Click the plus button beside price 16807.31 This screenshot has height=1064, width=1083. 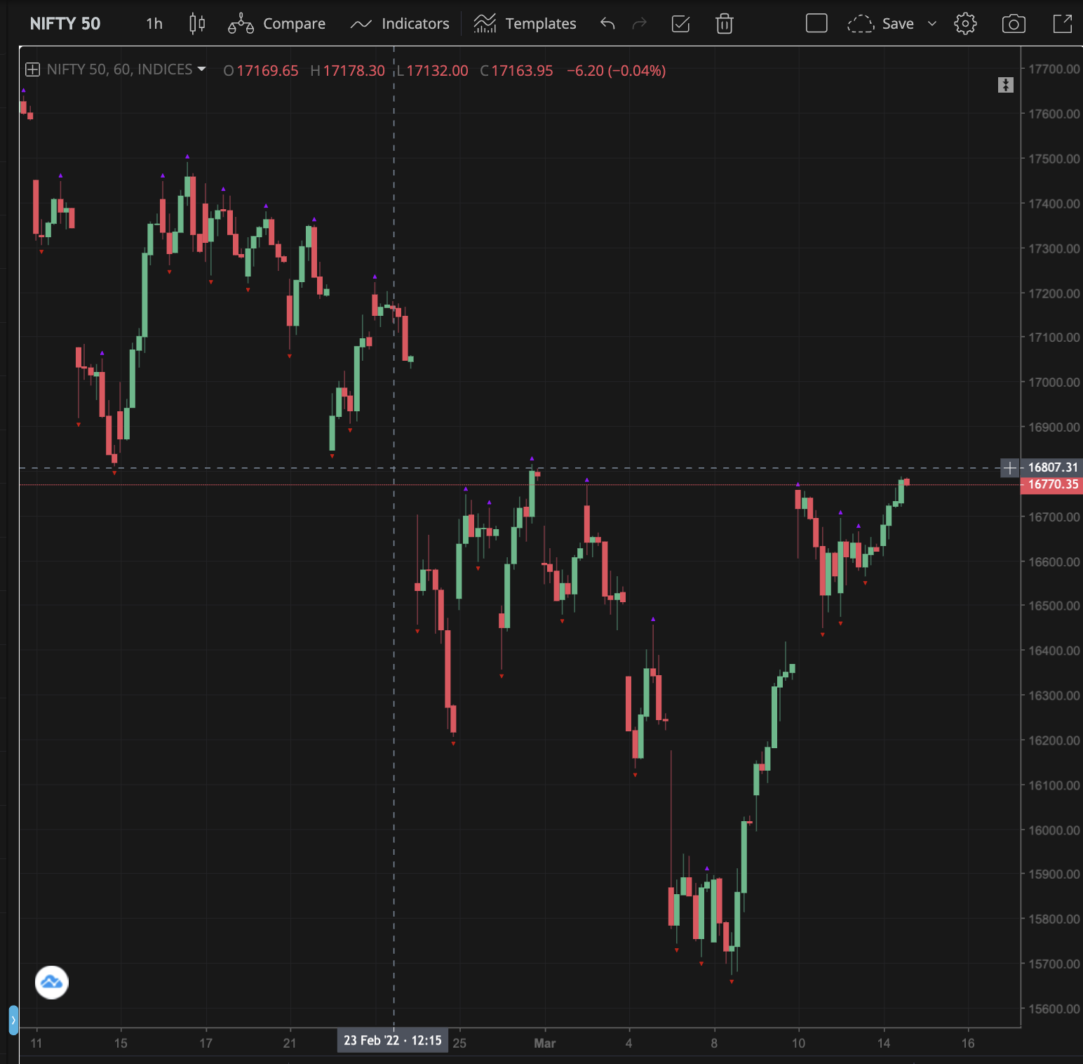coord(1010,467)
